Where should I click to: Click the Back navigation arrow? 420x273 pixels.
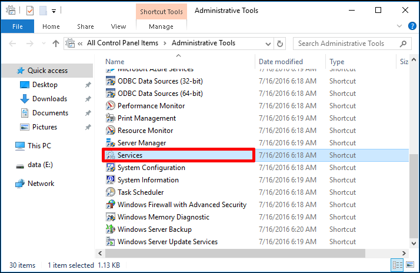coord(12,44)
